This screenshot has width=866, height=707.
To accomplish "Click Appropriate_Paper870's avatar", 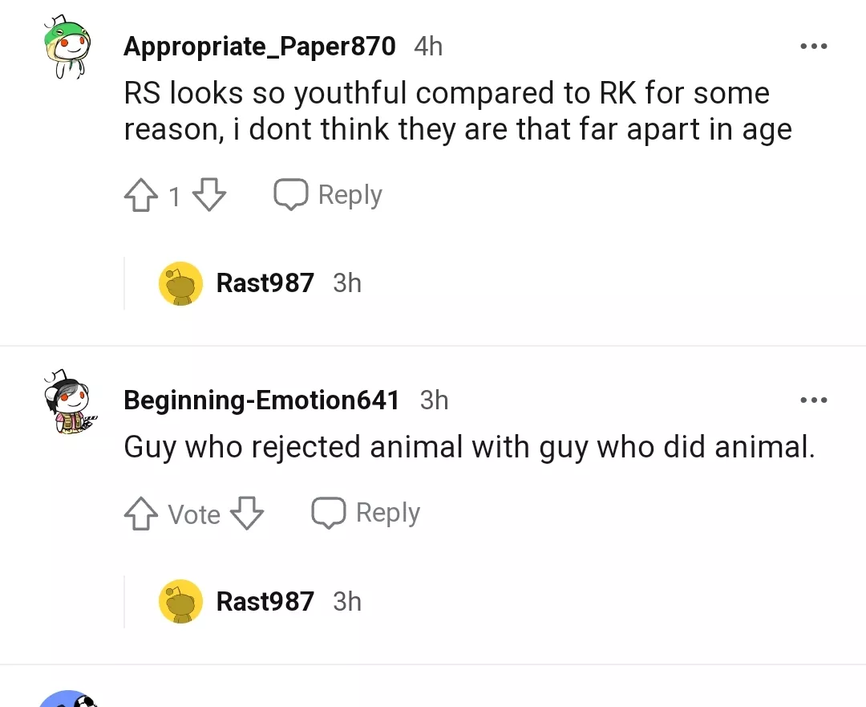I will [x=68, y=46].
